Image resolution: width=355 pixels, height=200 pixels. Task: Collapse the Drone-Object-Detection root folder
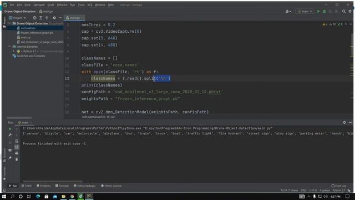(x=9, y=23)
